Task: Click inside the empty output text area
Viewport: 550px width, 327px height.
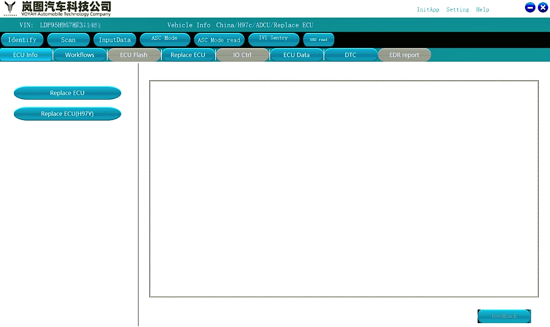Action: coord(344,189)
